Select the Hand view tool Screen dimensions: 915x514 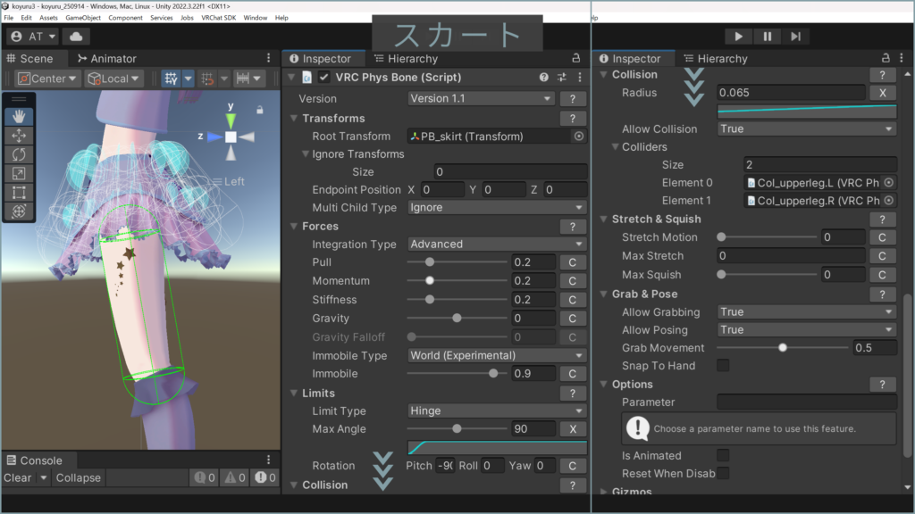pos(19,117)
